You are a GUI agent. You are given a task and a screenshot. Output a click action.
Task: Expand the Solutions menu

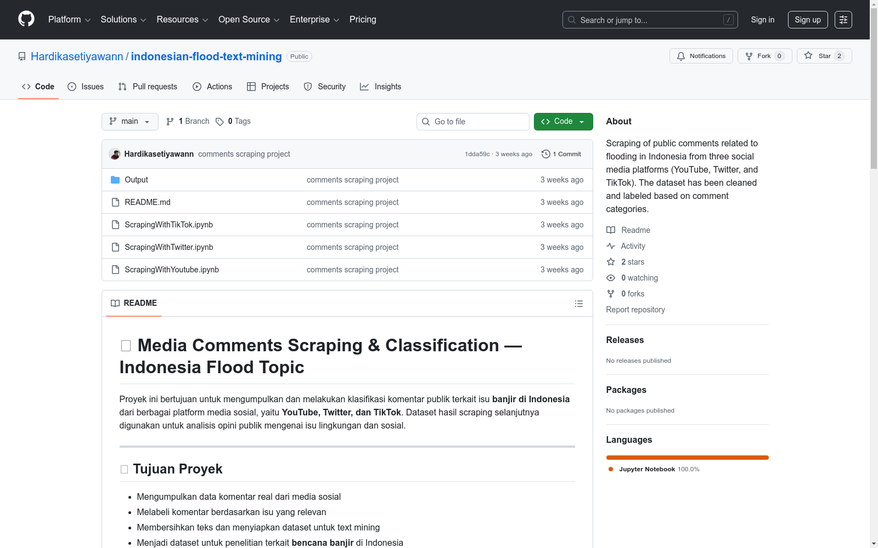tap(123, 20)
